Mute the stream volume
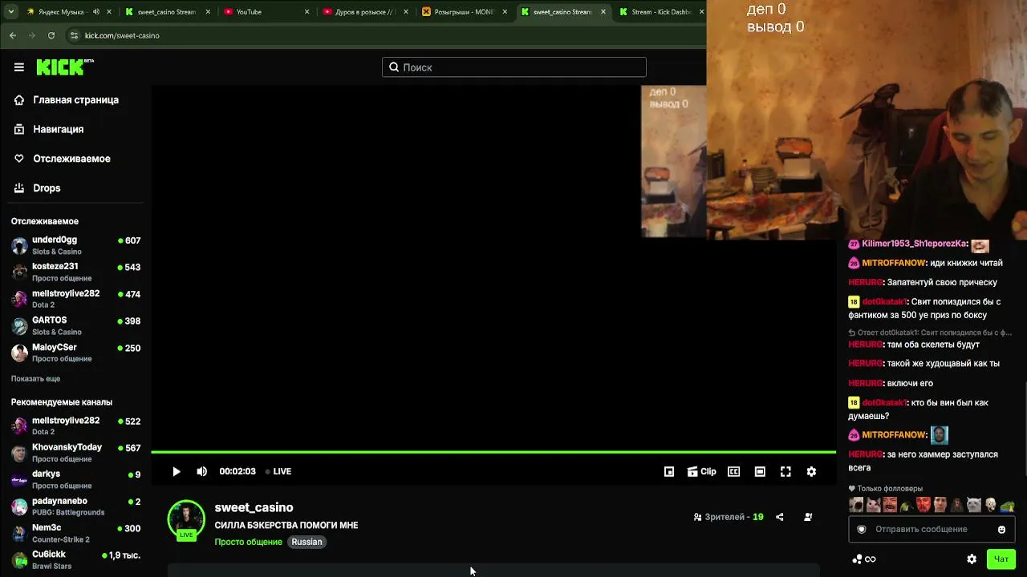 pyautogui.click(x=202, y=471)
